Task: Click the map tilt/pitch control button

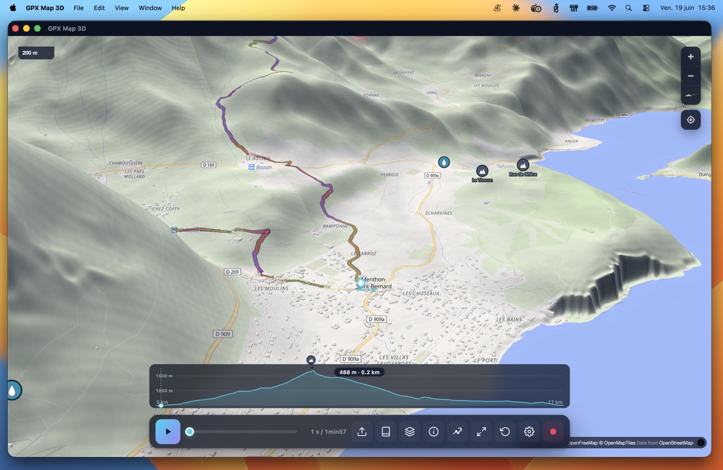Action: coord(690,95)
